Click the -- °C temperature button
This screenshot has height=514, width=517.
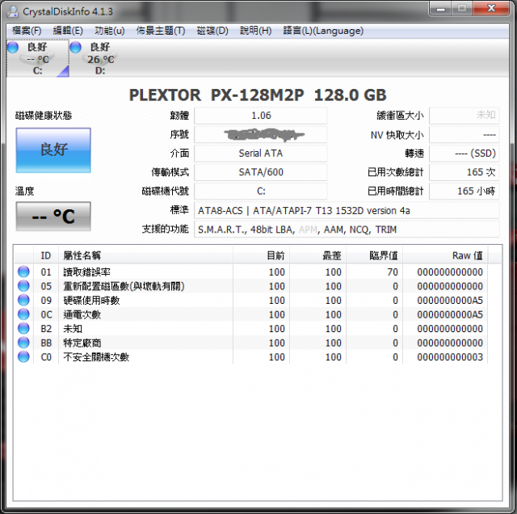click(53, 217)
